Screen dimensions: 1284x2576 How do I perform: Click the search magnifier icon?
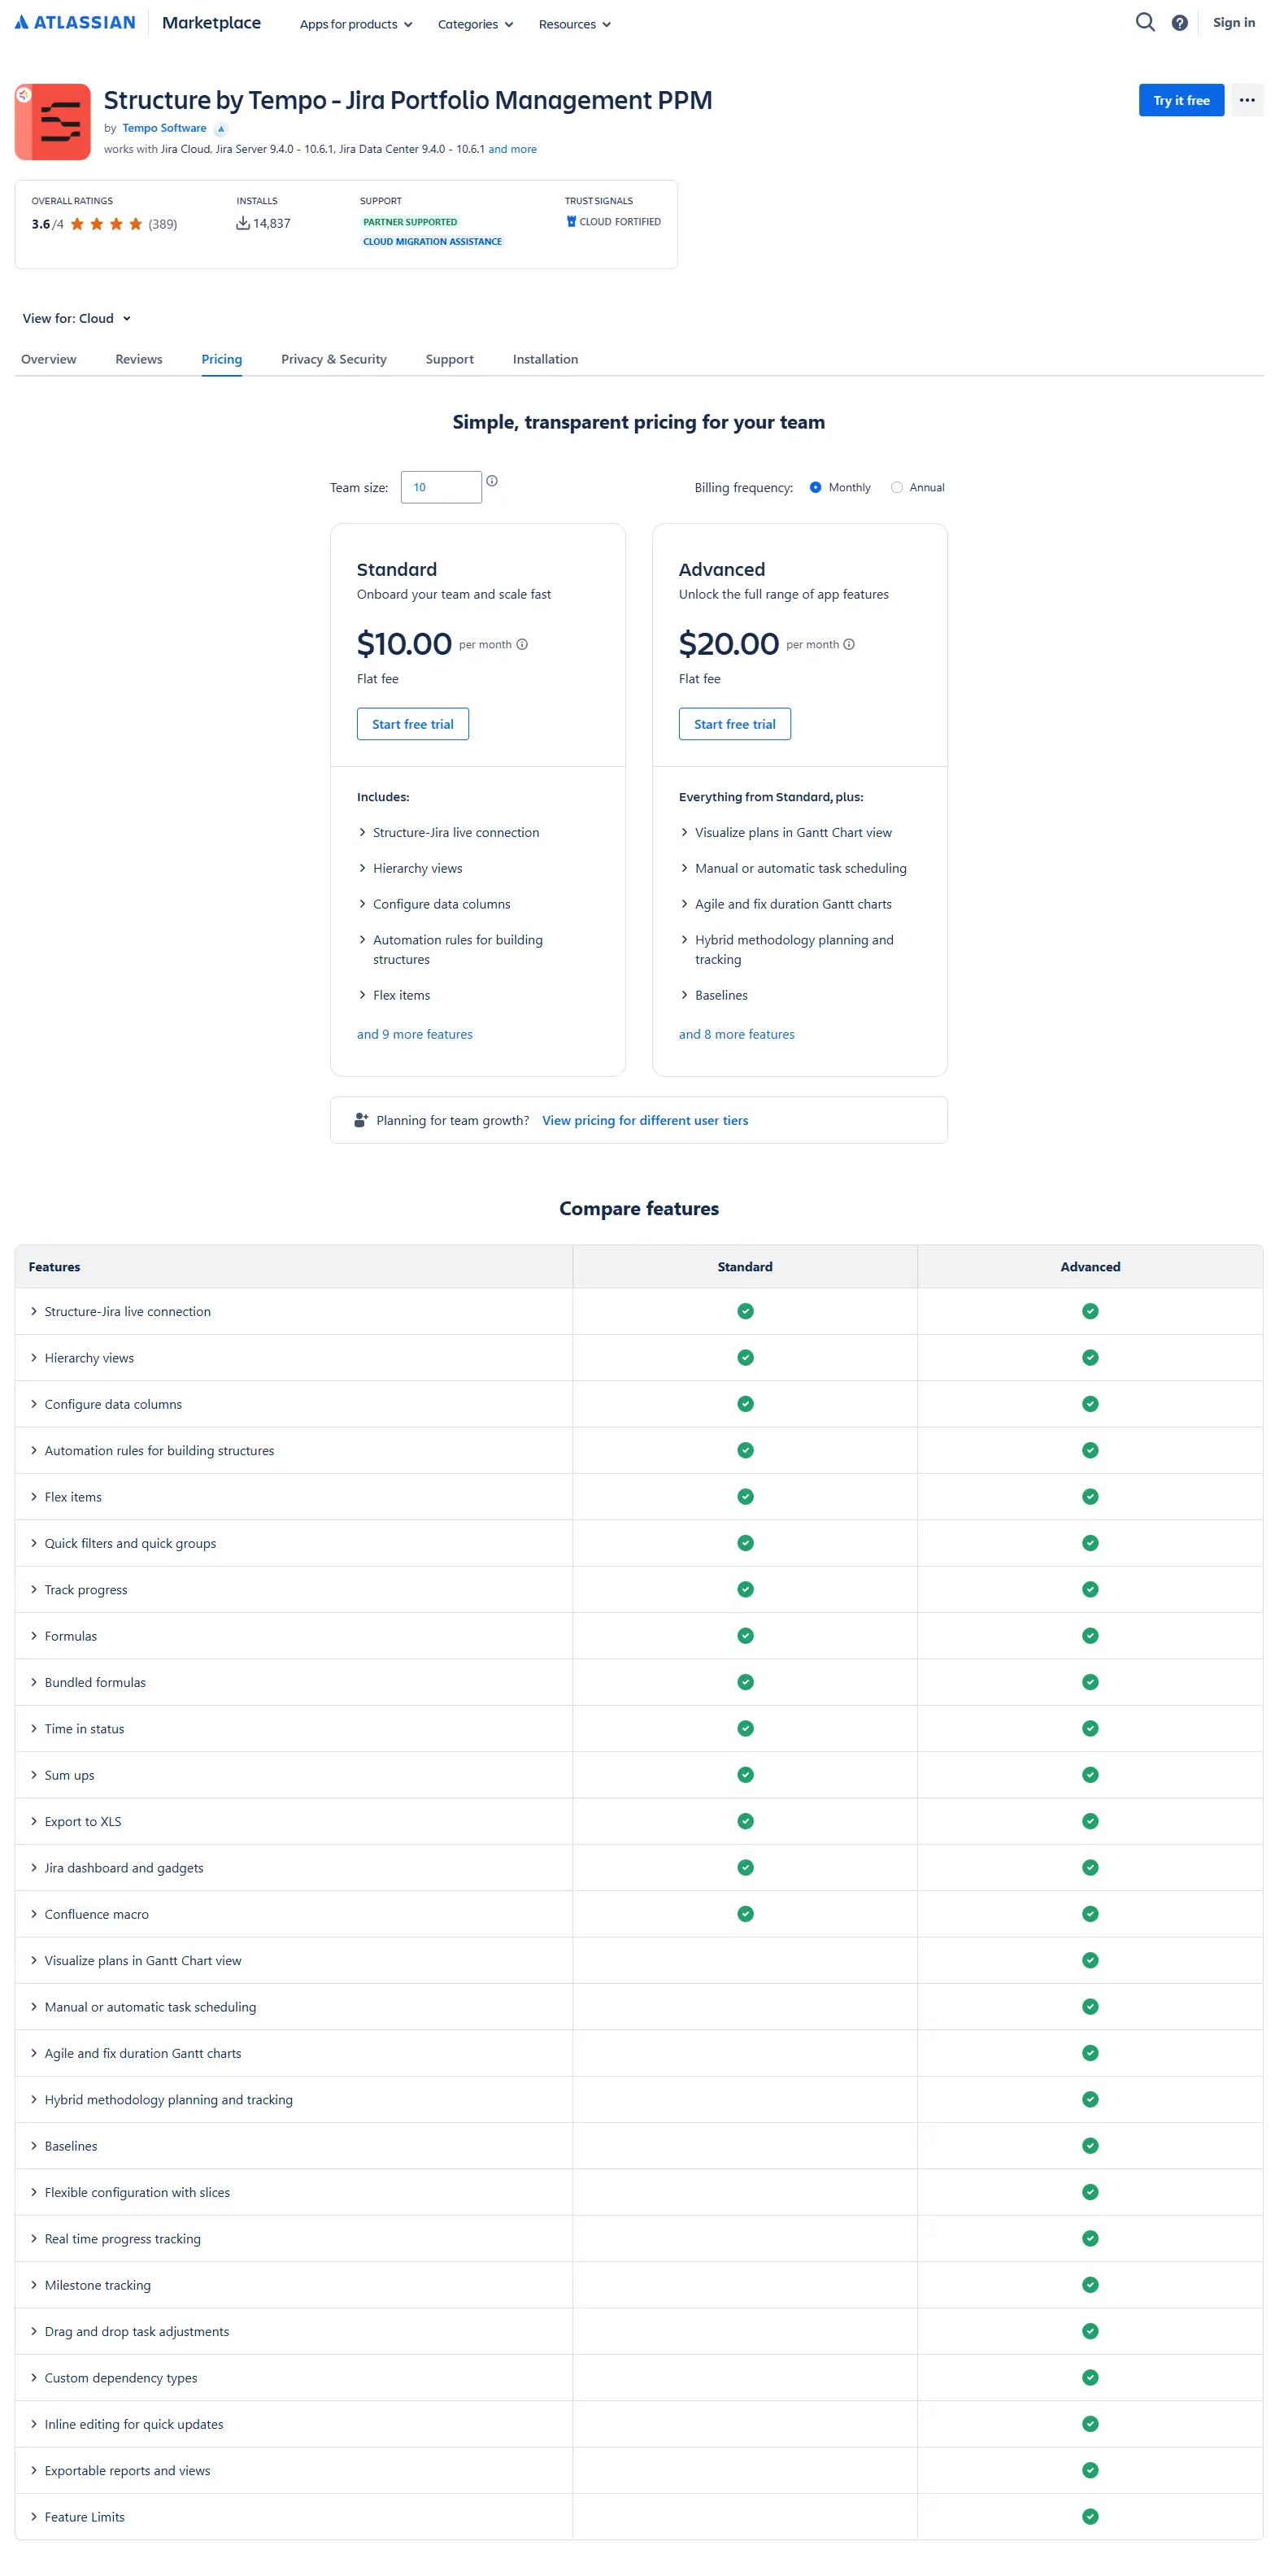tap(1145, 22)
